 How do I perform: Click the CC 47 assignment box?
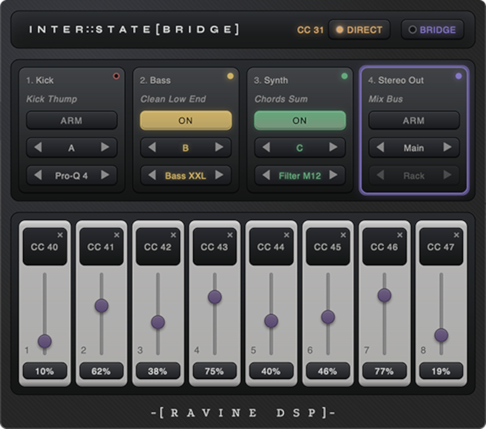coord(441,247)
